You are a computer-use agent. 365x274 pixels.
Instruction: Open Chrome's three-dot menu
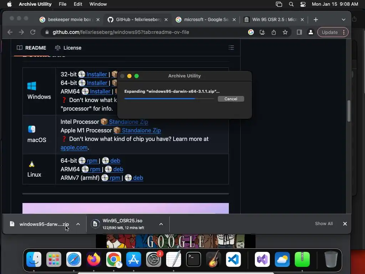(344, 32)
